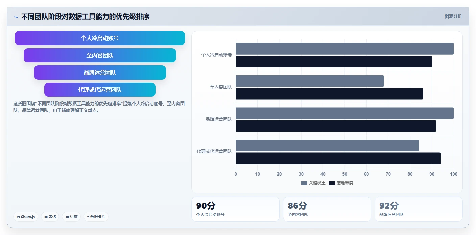Click the 个人冷启动账号 y-axis label
This screenshot has width=476, height=235.
tap(216, 55)
